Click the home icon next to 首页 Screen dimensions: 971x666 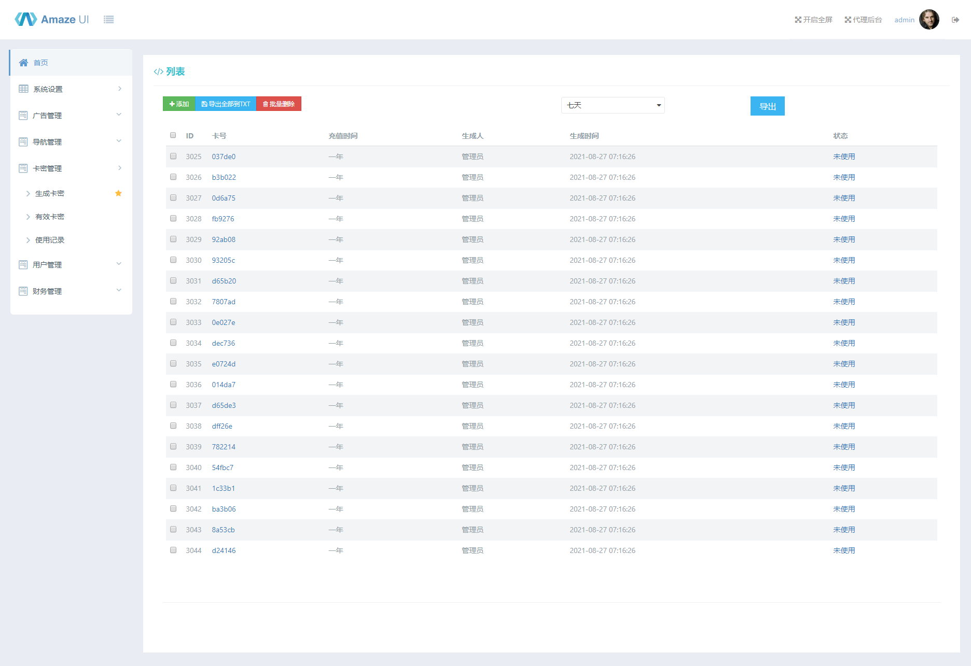point(23,63)
